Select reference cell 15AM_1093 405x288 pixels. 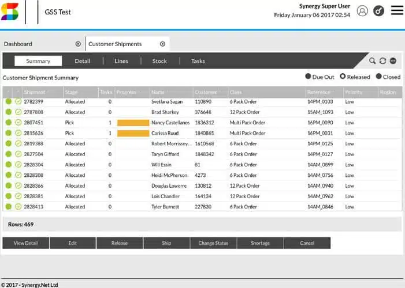320,112
